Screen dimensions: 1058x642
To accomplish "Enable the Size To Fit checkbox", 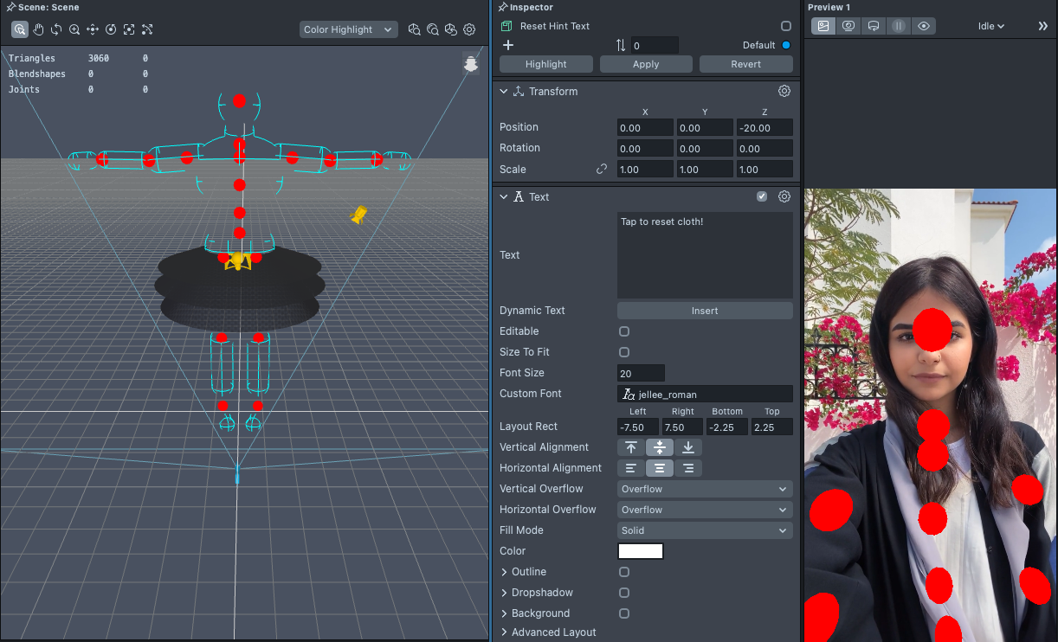I will (x=624, y=352).
